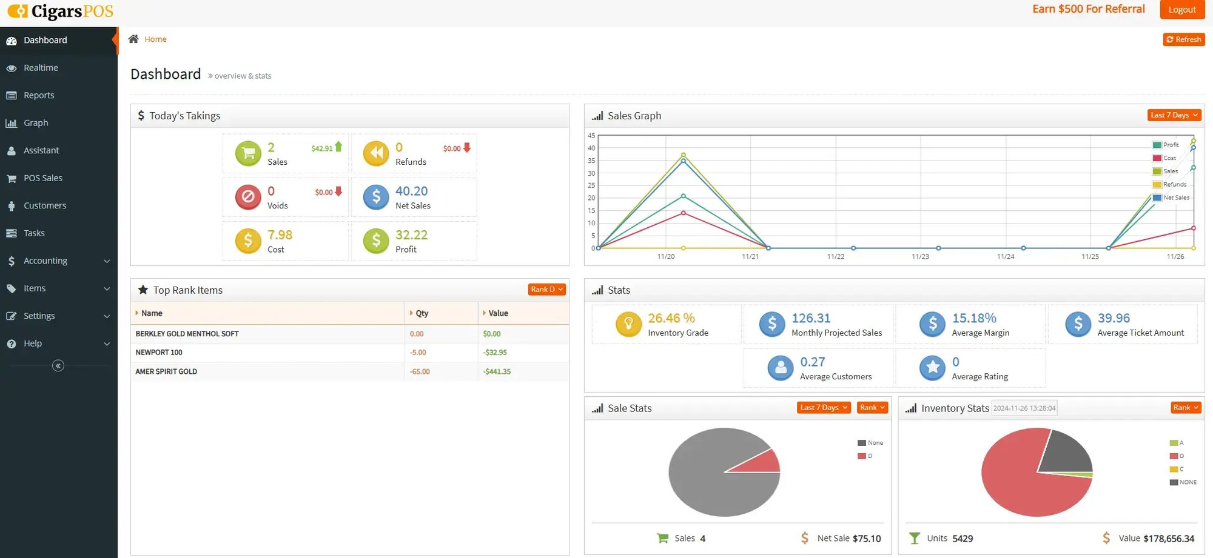Toggle Cost series in Sales Graph legend

coord(1164,158)
